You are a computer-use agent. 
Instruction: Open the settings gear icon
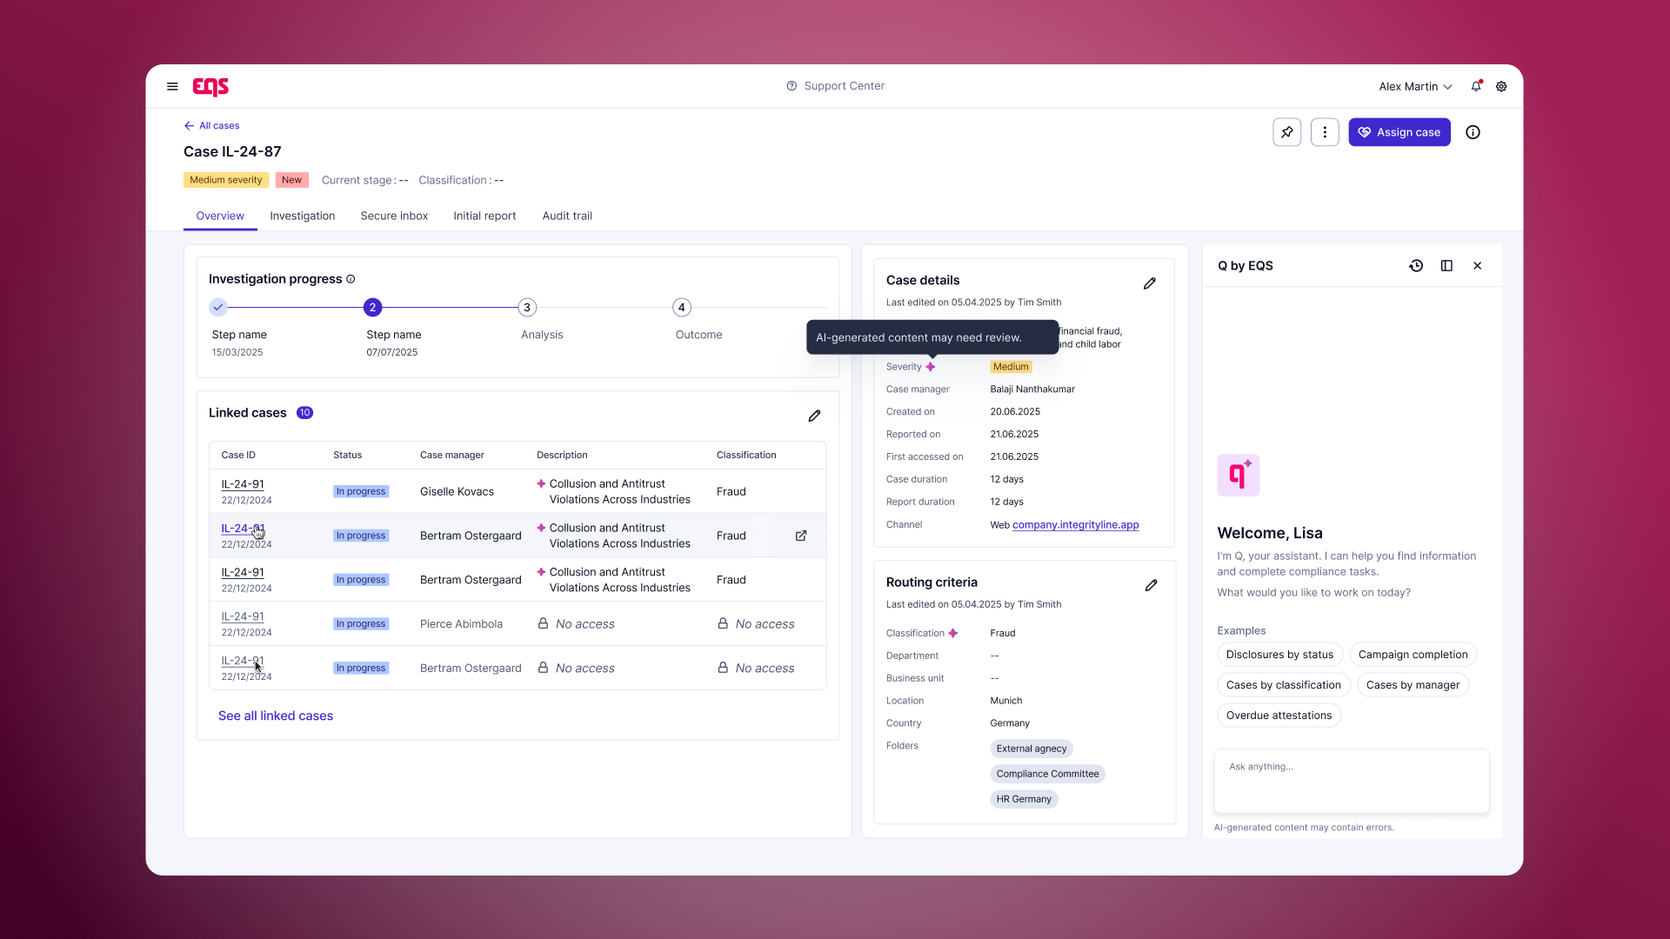(x=1501, y=86)
